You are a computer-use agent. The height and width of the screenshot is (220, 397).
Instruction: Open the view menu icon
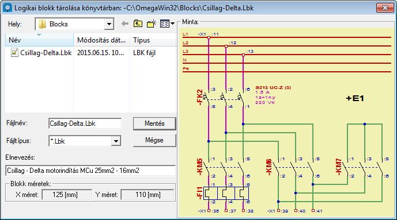click(165, 24)
